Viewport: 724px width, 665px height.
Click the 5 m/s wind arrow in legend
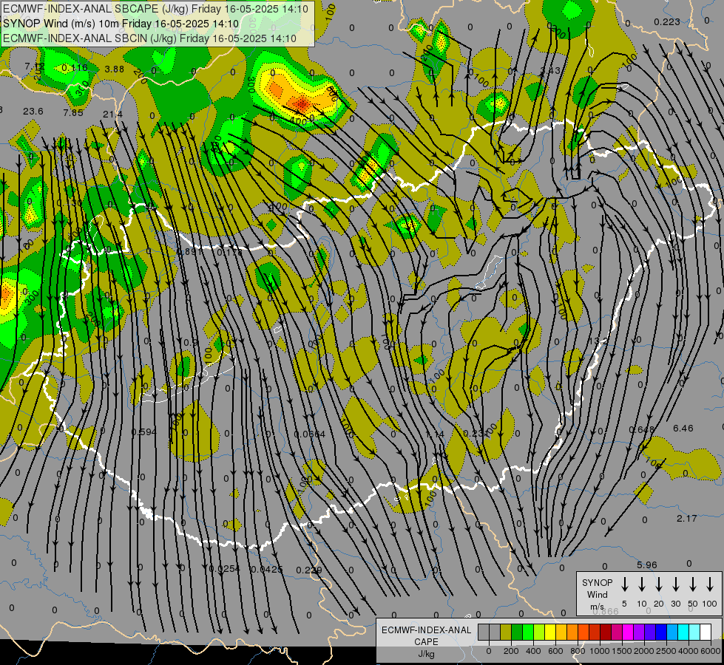[624, 584]
